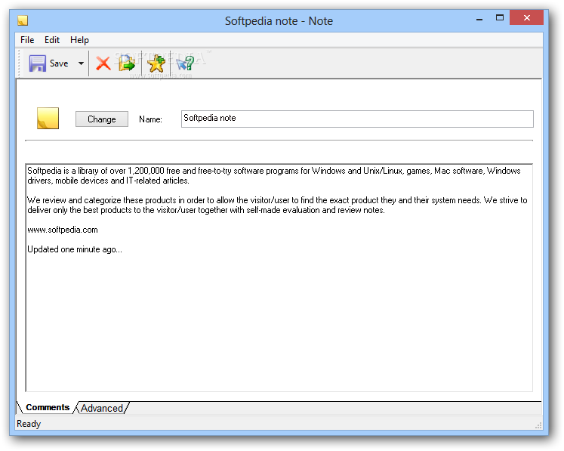Click the www.softpedia.com text line
The image size is (564, 451).
point(63,230)
